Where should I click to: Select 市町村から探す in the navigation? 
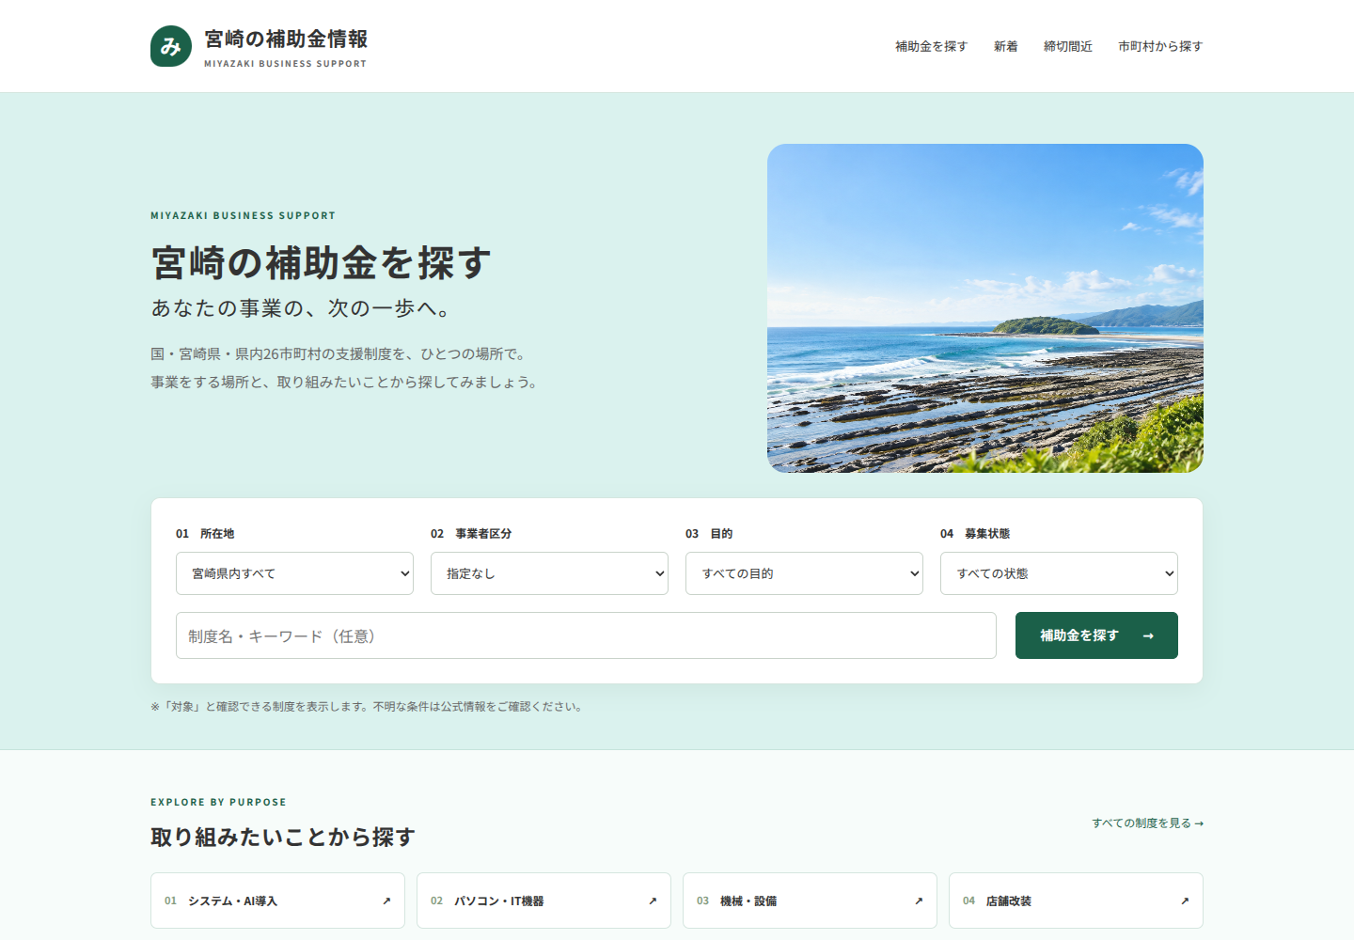[1160, 46]
